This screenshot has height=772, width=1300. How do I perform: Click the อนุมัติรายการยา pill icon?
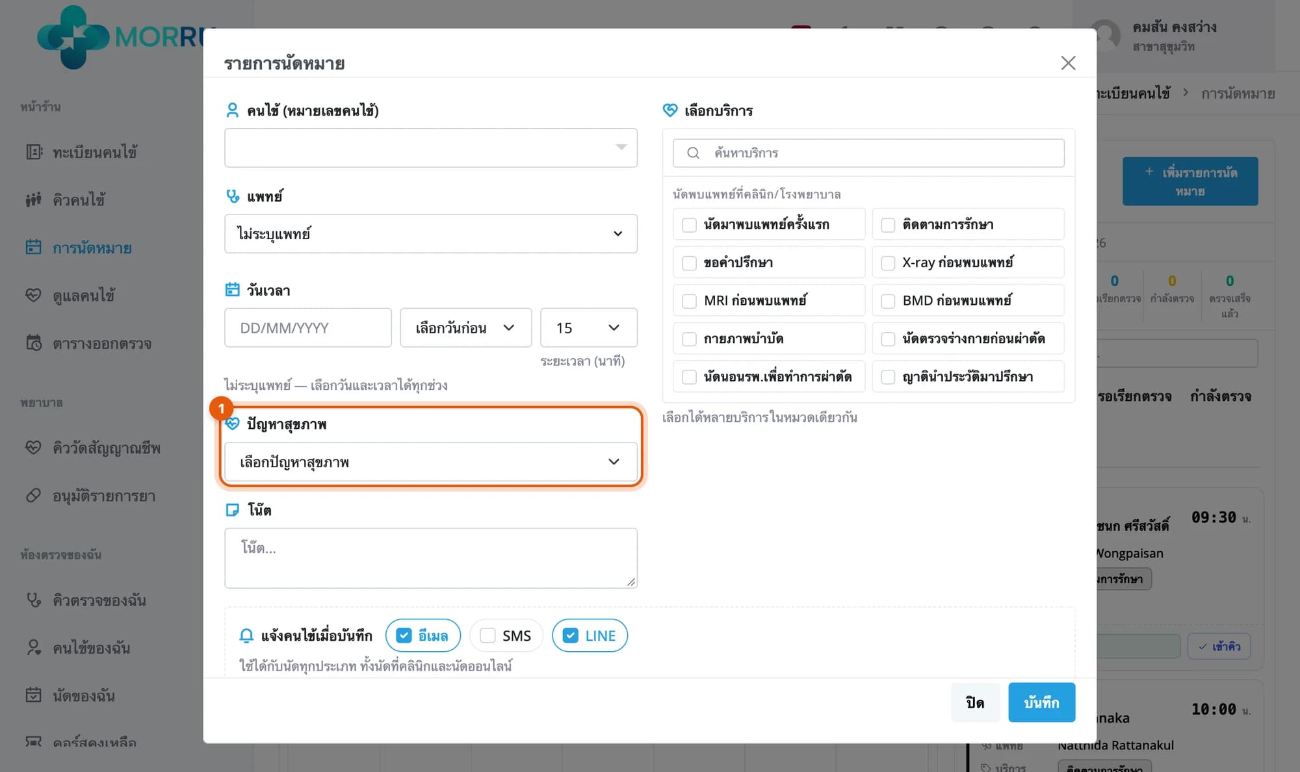pyautogui.click(x=34, y=496)
